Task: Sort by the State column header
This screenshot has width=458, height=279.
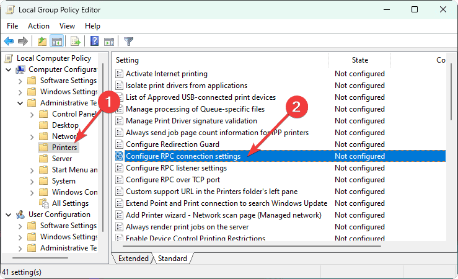Action: coord(360,60)
